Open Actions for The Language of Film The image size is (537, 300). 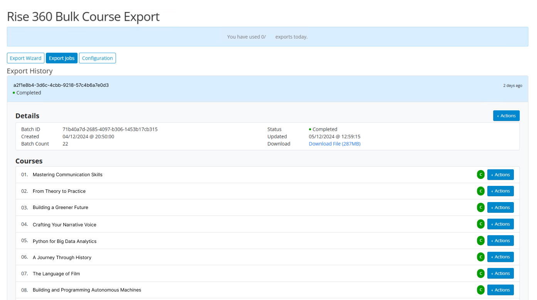[500, 273]
